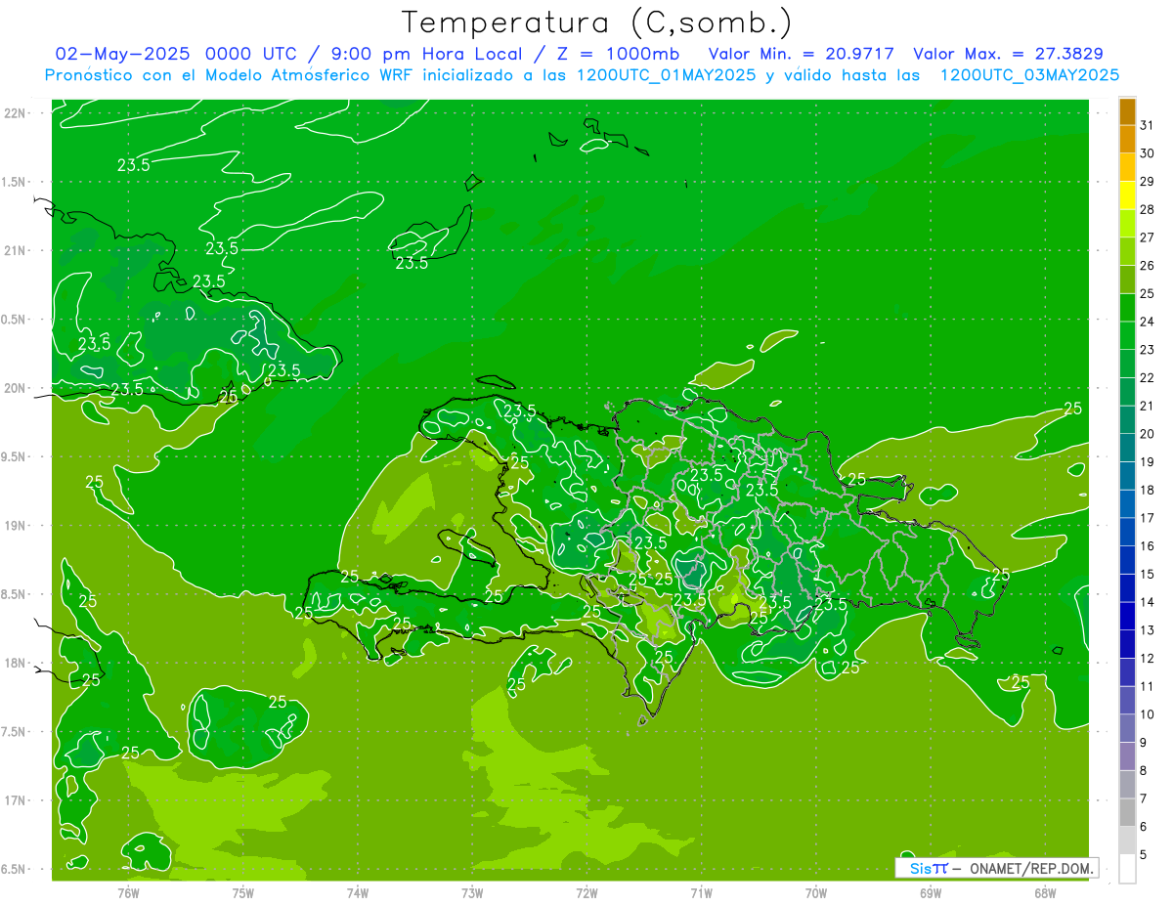
Task: Click the '15' value on the color scale
Action: (1148, 574)
